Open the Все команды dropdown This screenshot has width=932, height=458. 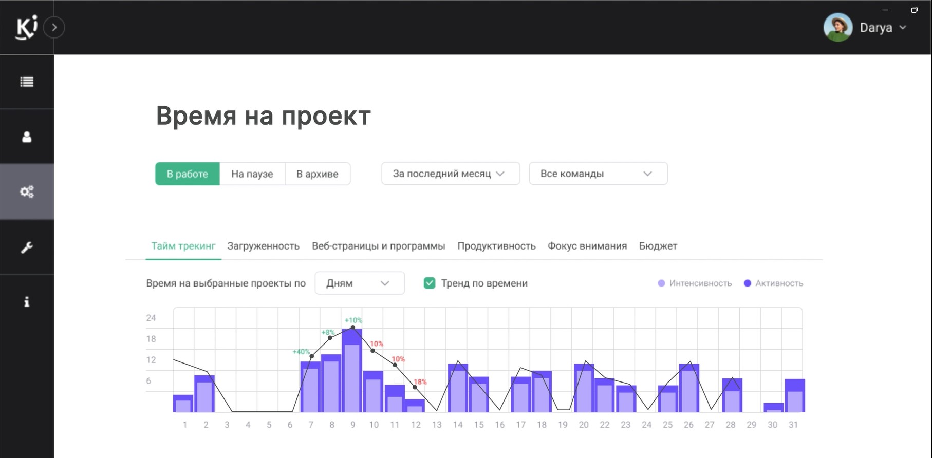click(598, 174)
